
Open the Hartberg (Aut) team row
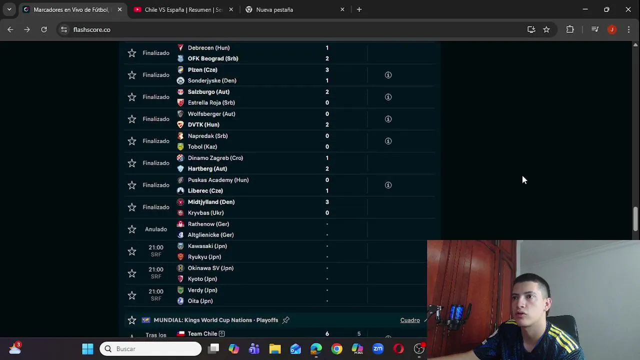pyautogui.click(x=207, y=168)
